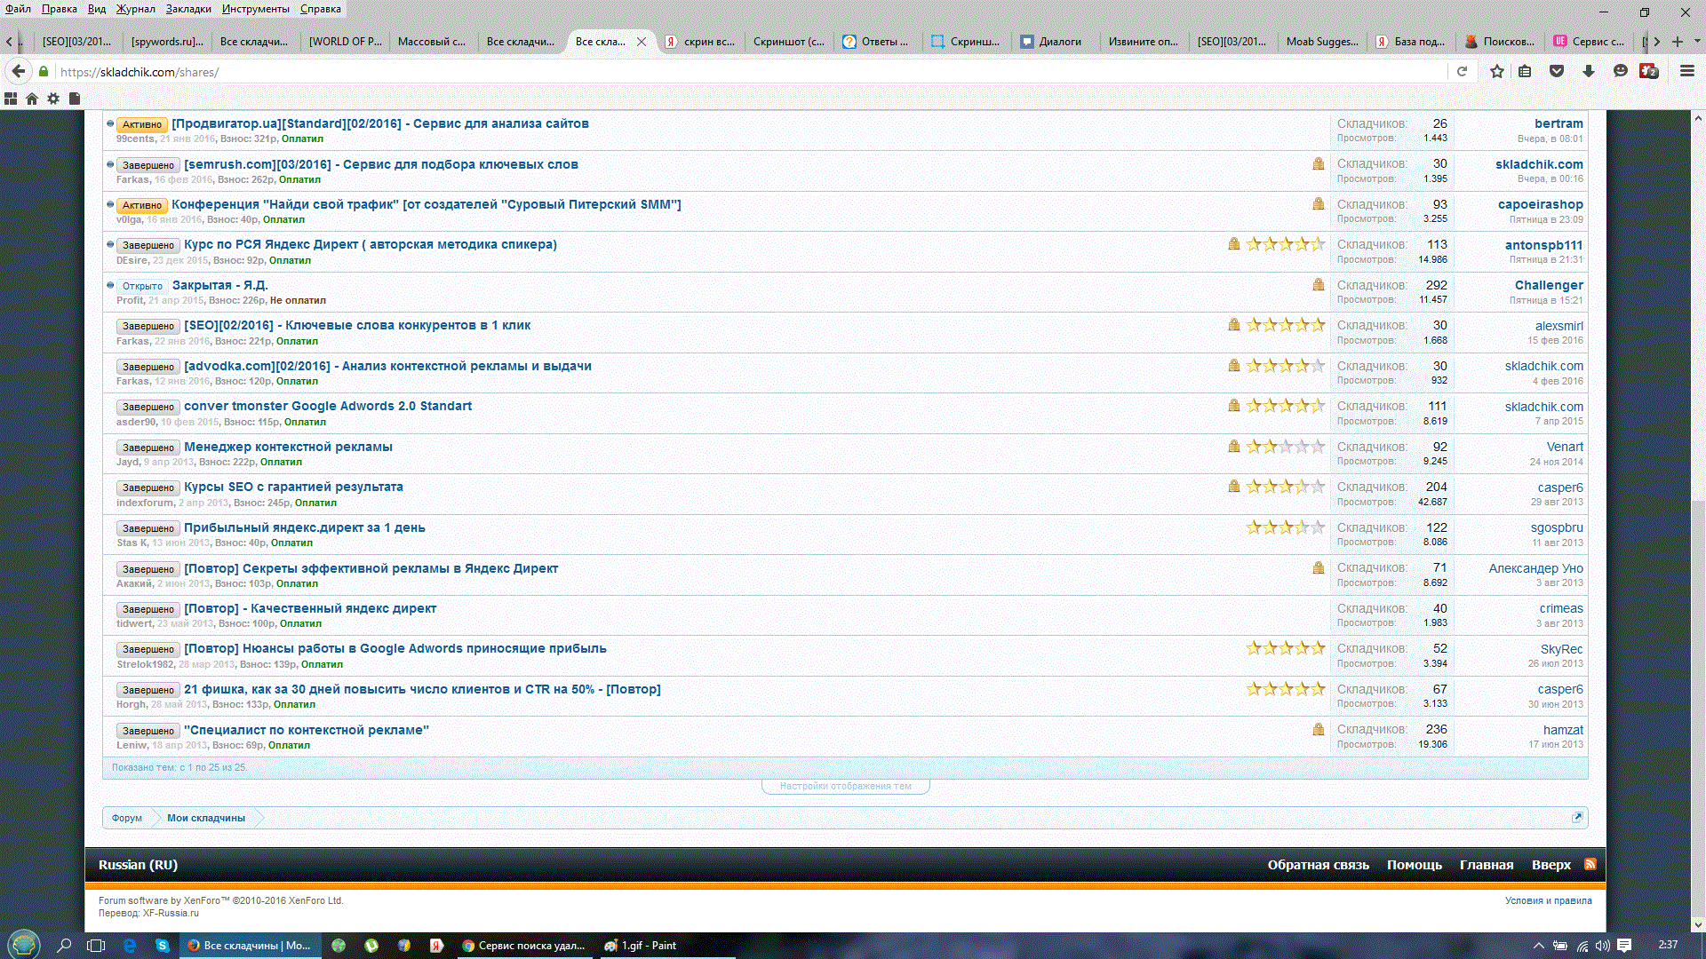Image resolution: width=1706 pixels, height=959 pixels.
Task: Open user profile 'Challenger'
Action: tap(1549, 285)
